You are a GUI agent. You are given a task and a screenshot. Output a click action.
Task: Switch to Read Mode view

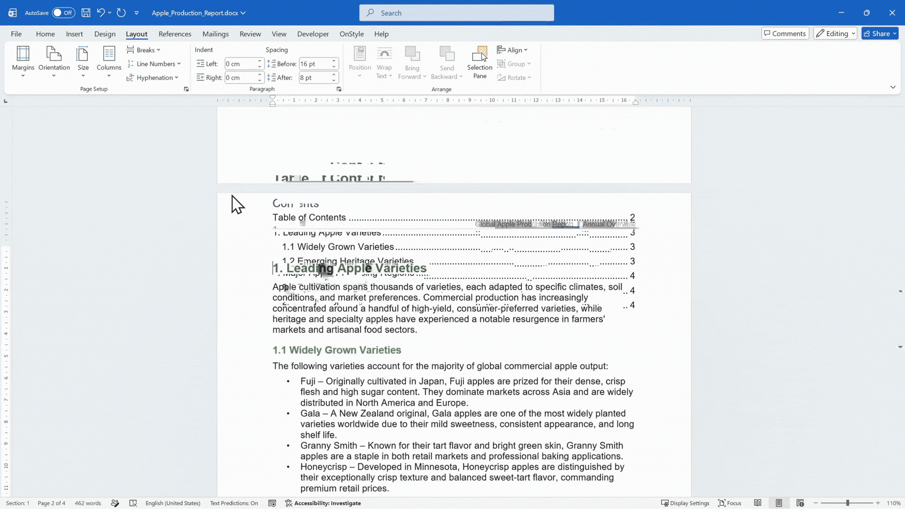tap(757, 503)
